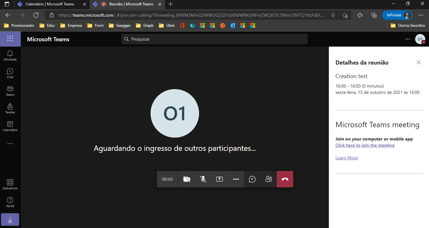The width and height of the screenshot is (429, 228).
Task: Show the participants panel
Action: click(269, 179)
